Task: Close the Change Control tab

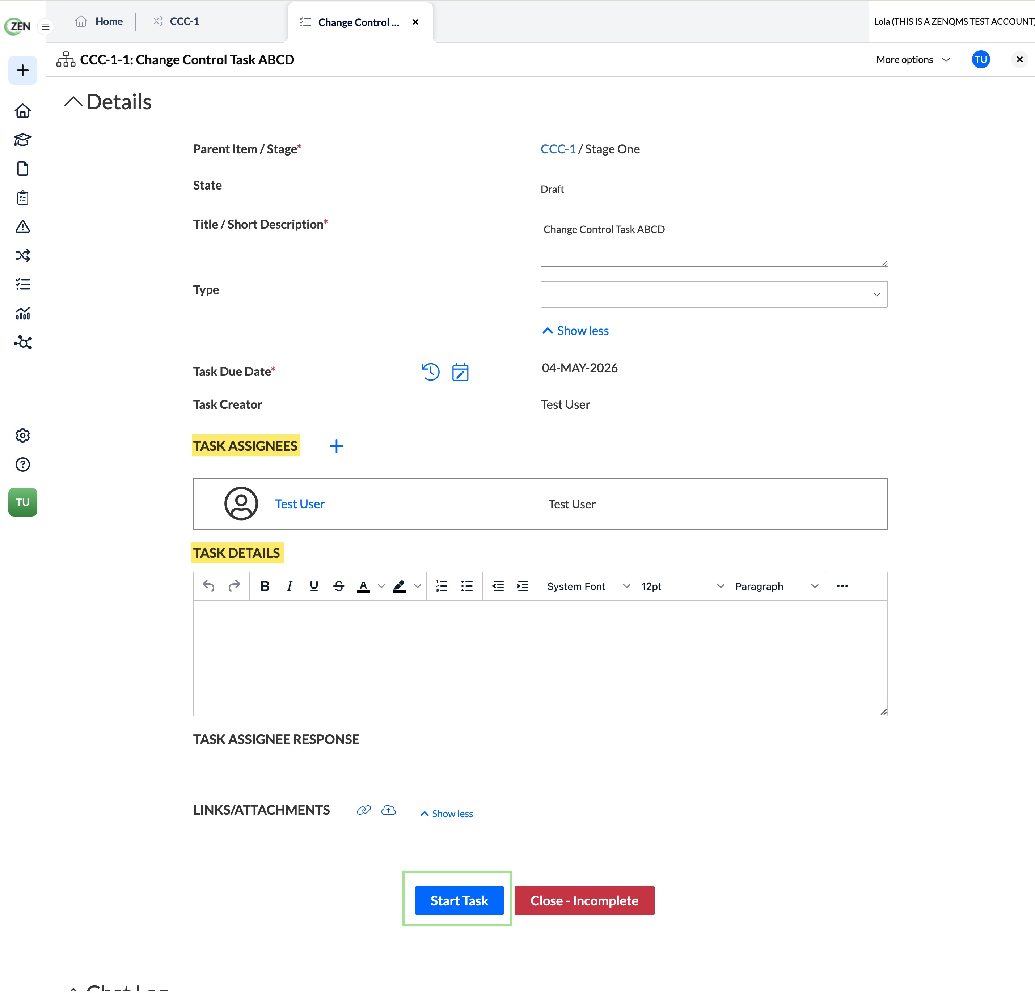Action: 415,22
